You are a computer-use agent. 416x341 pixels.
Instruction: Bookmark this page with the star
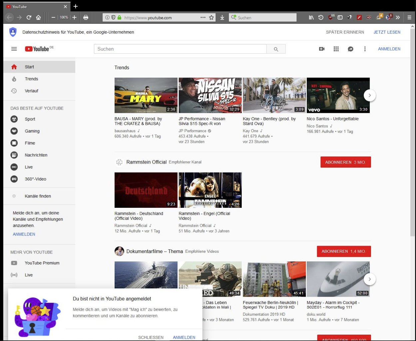[x=211, y=18]
